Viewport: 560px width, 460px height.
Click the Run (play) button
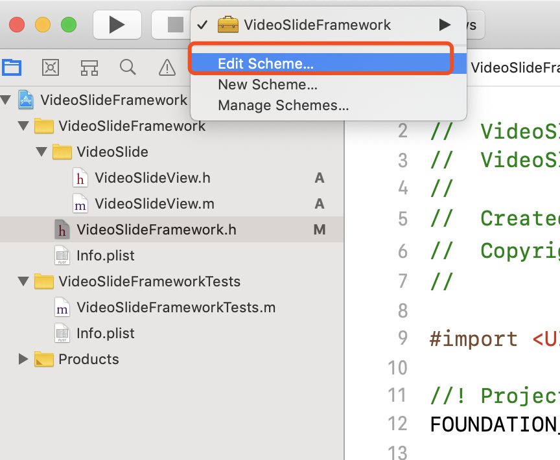pos(117,25)
